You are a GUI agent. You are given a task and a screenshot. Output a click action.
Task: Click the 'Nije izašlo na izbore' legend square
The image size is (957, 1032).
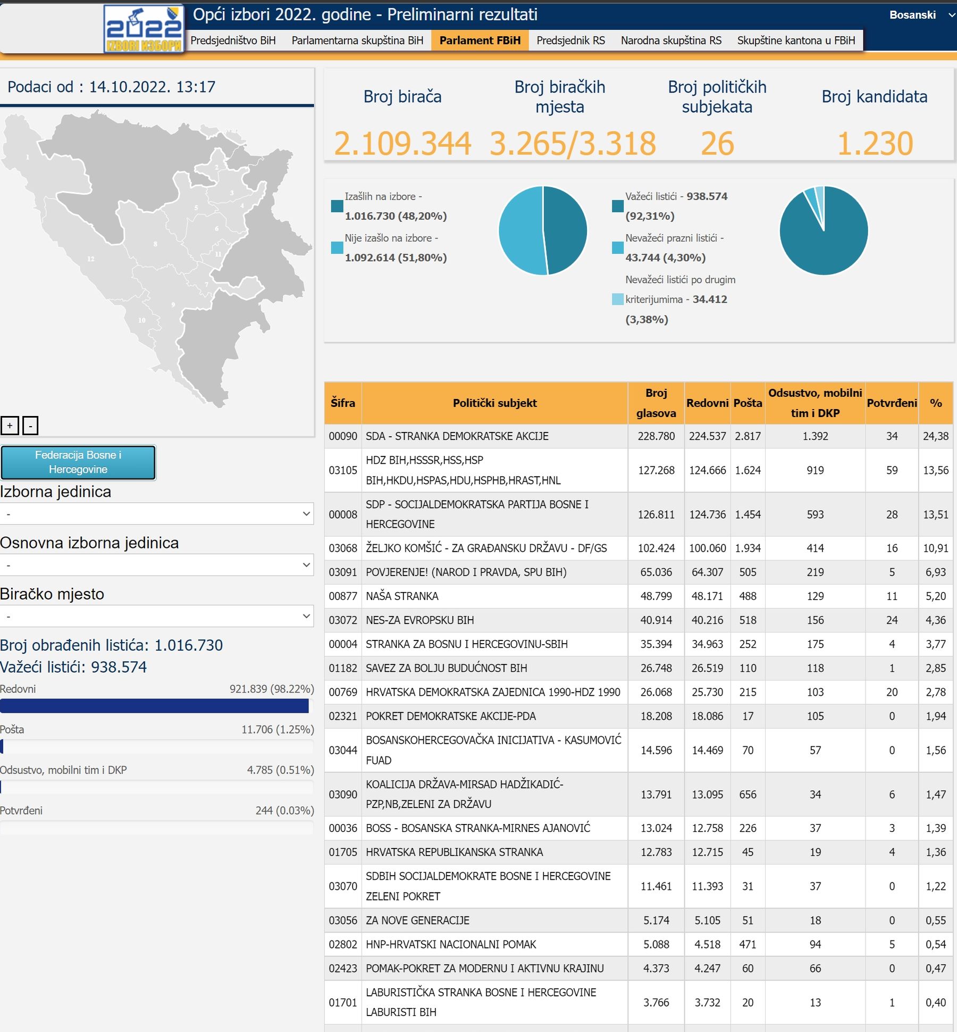(337, 248)
